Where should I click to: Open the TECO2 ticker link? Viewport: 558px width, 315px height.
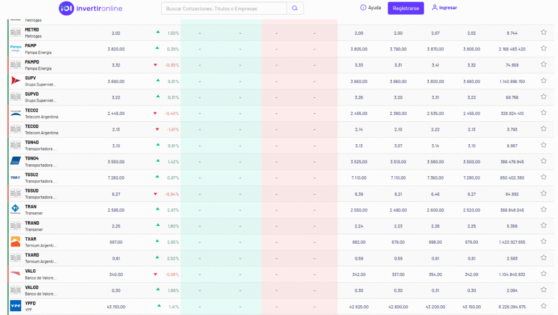pyautogui.click(x=32, y=110)
